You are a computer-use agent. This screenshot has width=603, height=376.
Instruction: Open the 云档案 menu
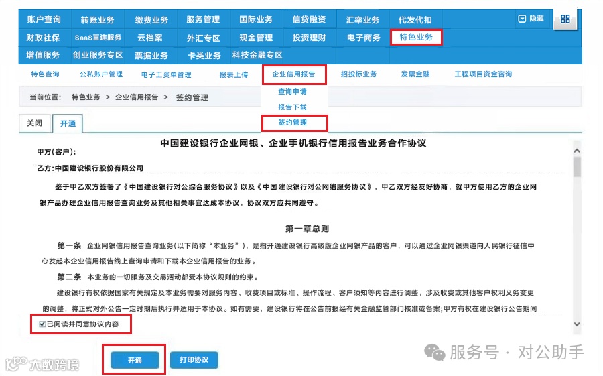point(149,38)
